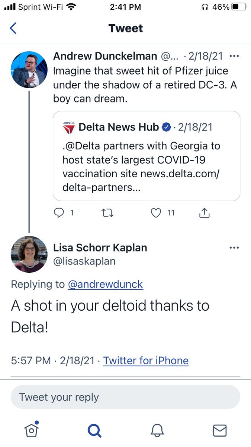Viewport: 251px width, 447px height.
Task: View Lisa Schorr Kaplan's profile picture
Action: (x=29, y=254)
